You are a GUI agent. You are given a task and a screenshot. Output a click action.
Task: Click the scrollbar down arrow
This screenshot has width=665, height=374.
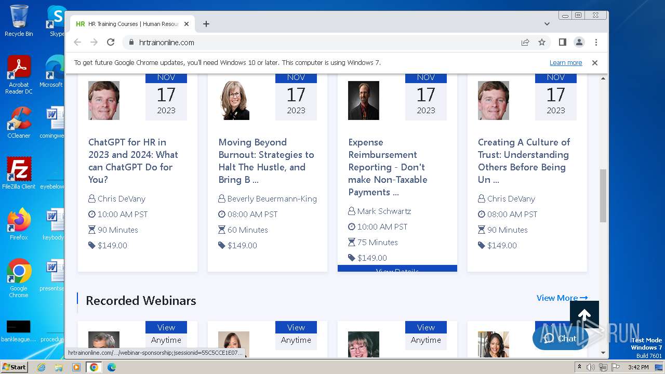click(x=603, y=353)
